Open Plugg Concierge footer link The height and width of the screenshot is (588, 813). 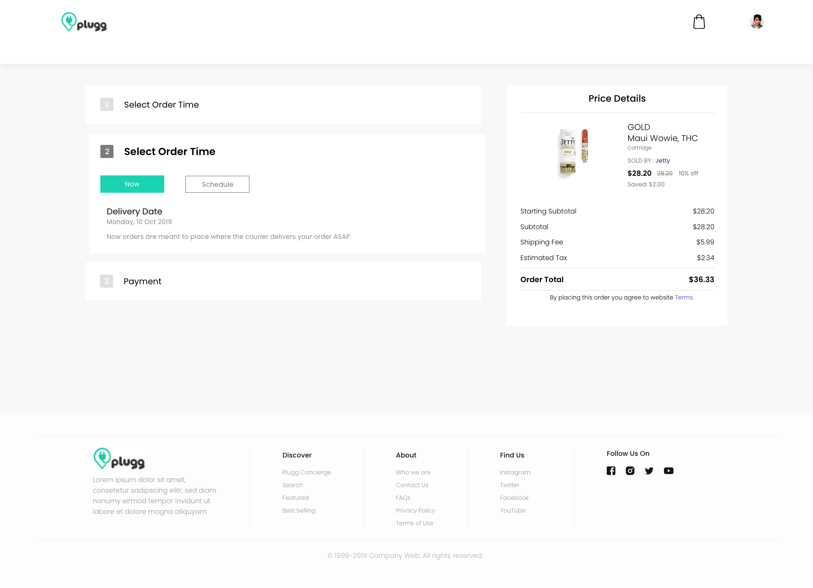tap(307, 472)
